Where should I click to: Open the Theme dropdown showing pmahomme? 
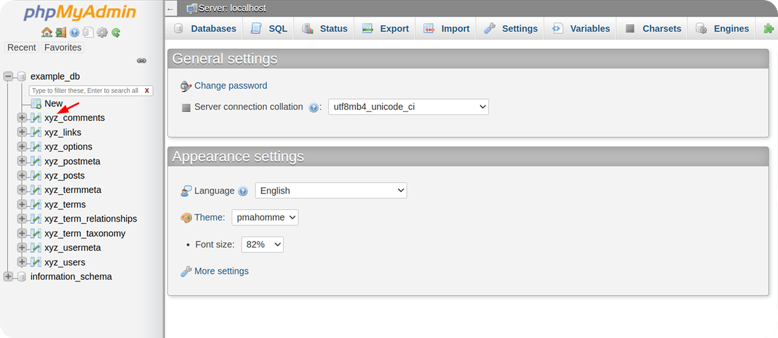[265, 218]
